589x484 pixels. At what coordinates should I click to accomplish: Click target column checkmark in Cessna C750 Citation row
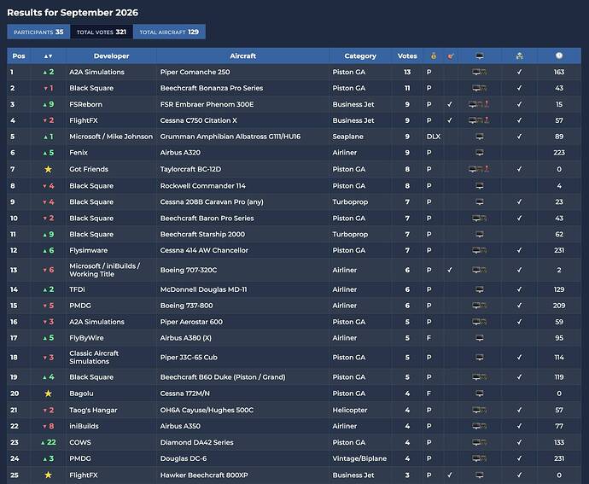coord(450,120)
